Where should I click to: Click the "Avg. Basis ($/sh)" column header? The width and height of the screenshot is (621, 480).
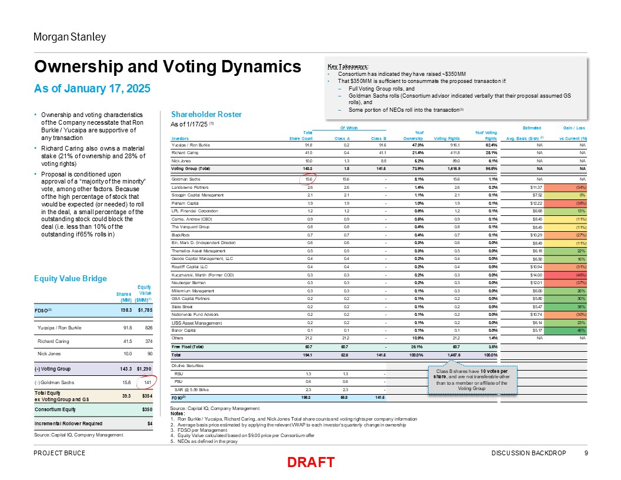point(525,139)
